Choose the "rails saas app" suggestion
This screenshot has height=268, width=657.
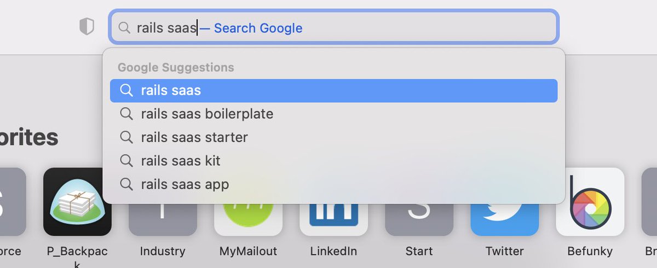click(x=185, y=184)
